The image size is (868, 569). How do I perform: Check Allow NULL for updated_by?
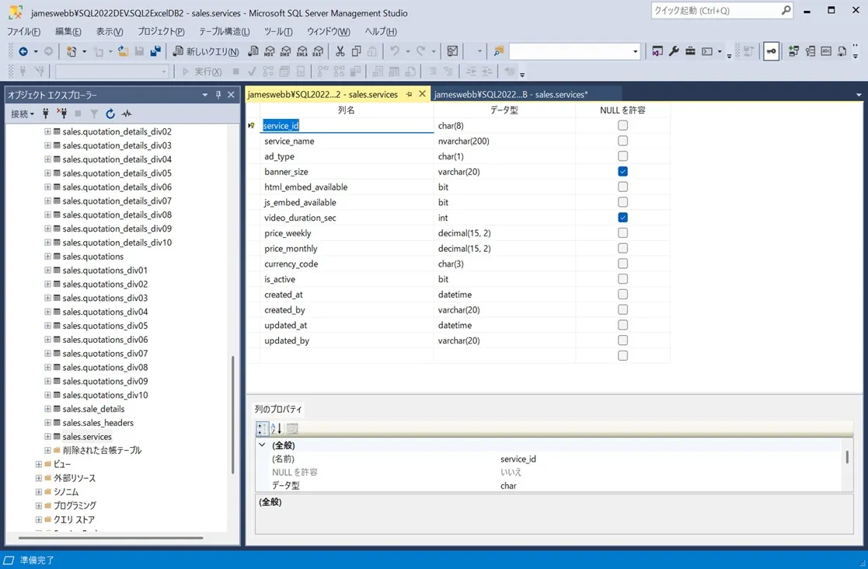click(622, 340)
